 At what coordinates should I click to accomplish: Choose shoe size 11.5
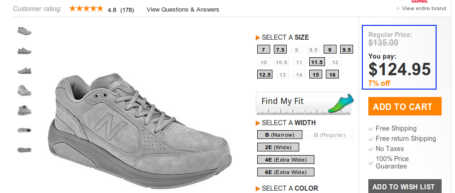[x=317, y=62]
